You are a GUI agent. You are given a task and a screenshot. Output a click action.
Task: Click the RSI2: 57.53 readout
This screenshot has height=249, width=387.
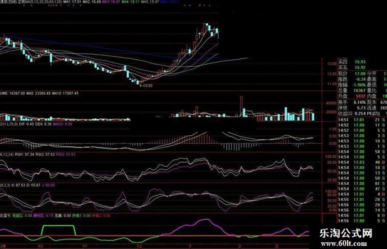45,155
